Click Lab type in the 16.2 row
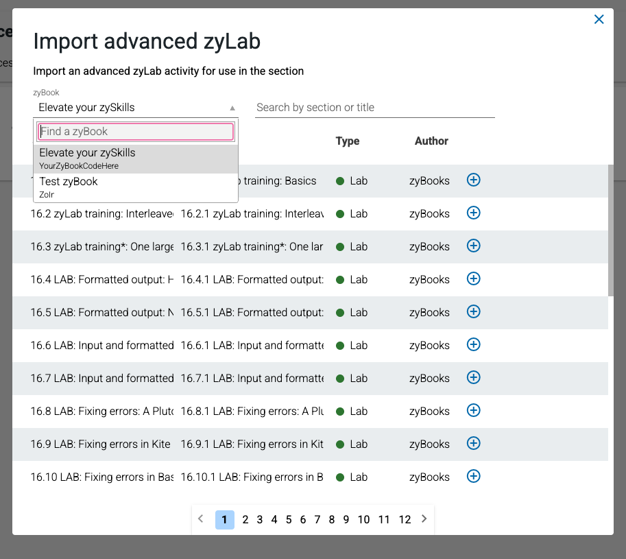This screenshot has height=559, width=626. coord(359,213)
